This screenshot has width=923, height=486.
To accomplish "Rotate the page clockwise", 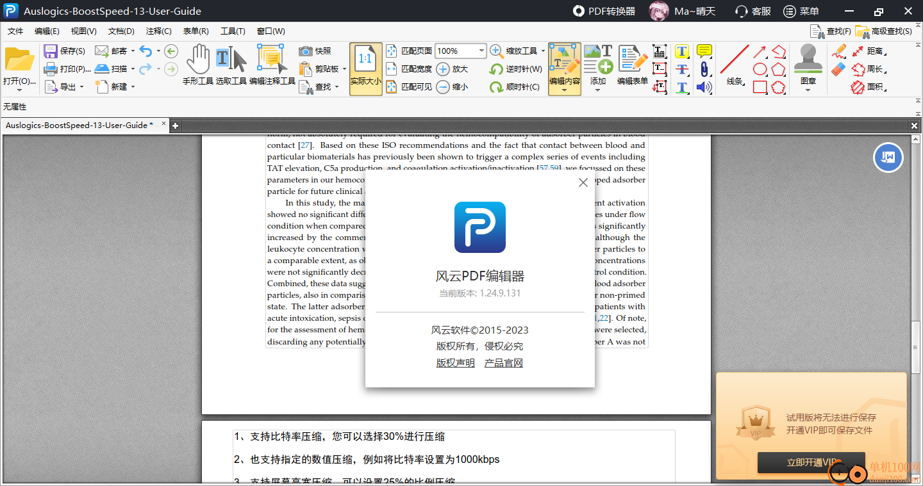I will (496, 86).
